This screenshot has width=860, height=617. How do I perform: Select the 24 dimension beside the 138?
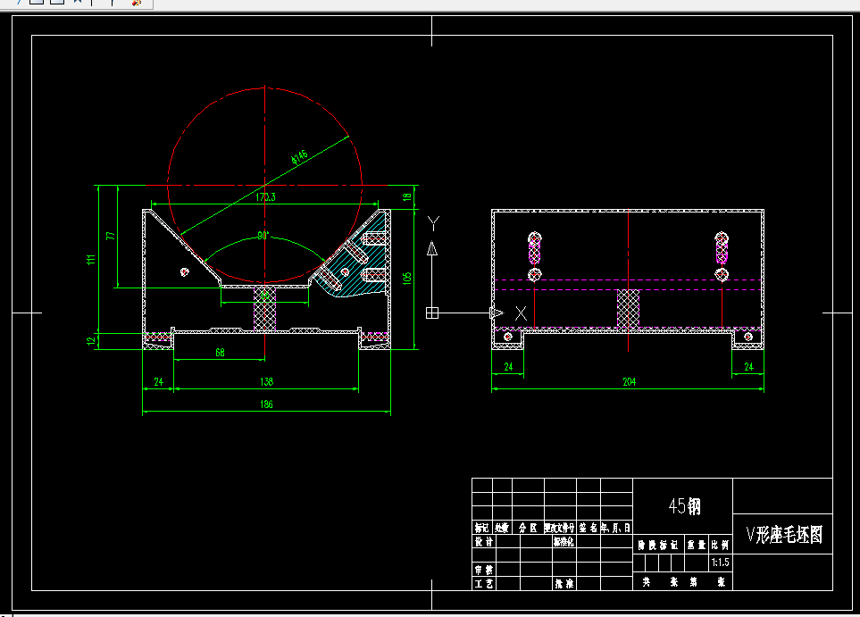click(158, 381)
